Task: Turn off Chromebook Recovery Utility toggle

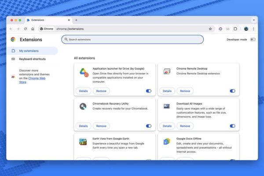Action: coord(149,126)
